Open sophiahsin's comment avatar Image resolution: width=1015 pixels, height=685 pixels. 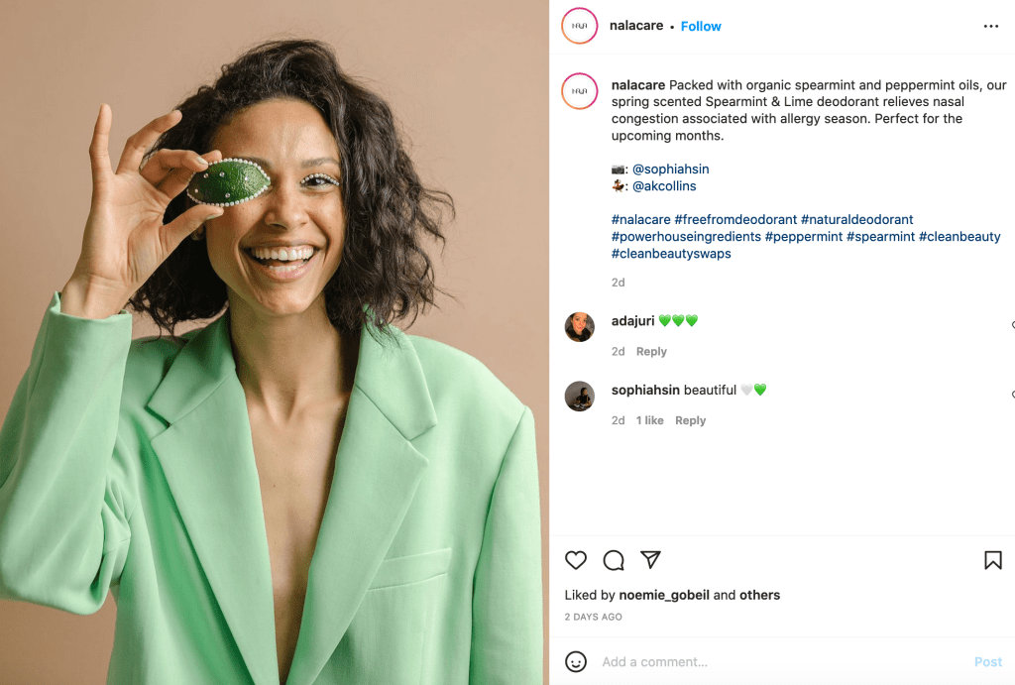pos(580,397)
